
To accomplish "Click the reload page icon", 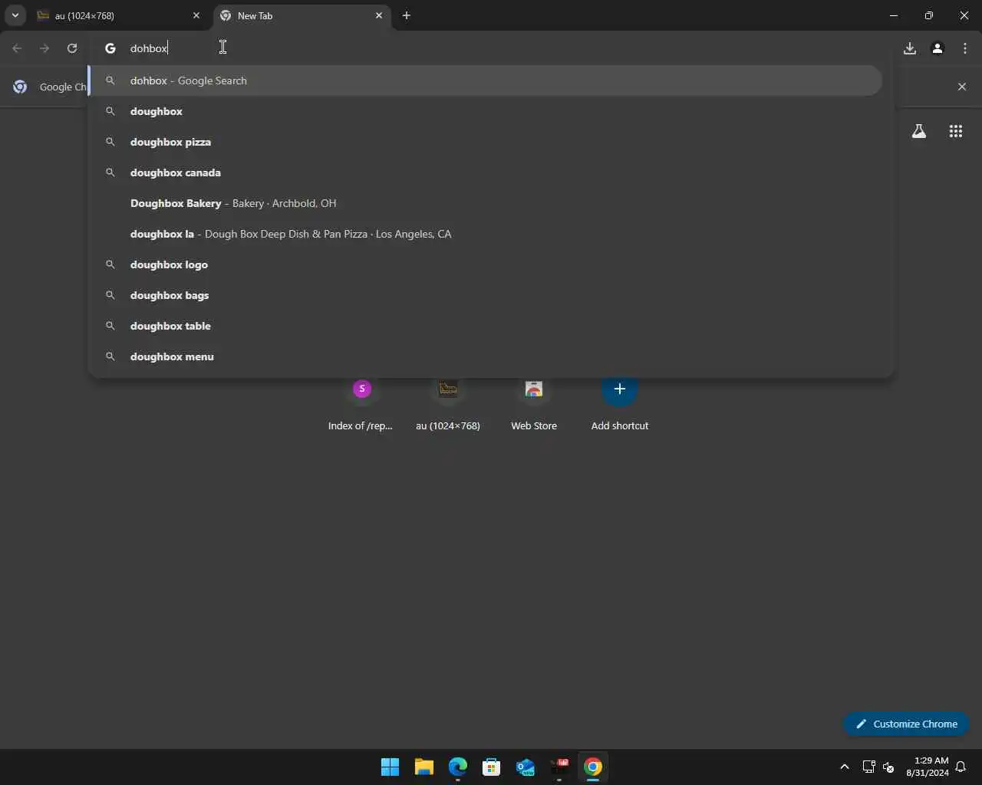I will pyautogui.click(x=72, y=48).
